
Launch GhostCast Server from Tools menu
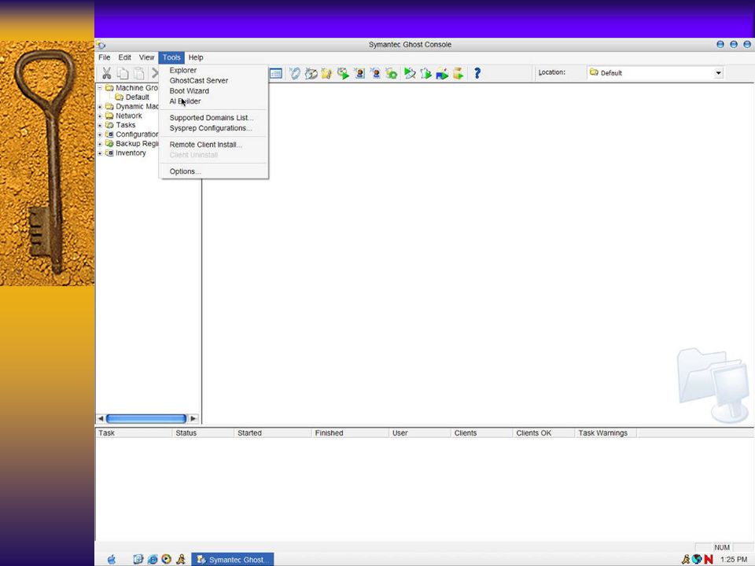(x=214, y=80)
